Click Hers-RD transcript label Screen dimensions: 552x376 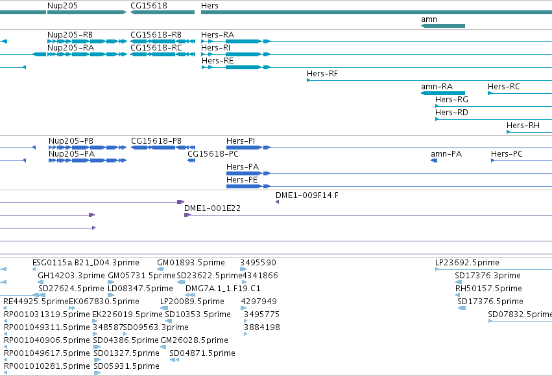click(x=451, y=113)
